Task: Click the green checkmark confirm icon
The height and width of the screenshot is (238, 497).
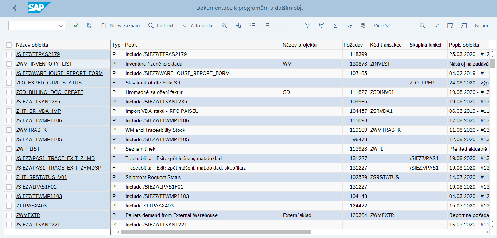Action: point(76,25)
